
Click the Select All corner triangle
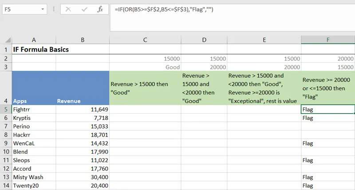[x=6, y=40]
